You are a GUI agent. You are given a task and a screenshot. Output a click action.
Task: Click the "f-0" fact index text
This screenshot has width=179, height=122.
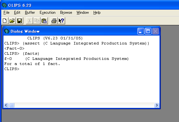point(8,59)
